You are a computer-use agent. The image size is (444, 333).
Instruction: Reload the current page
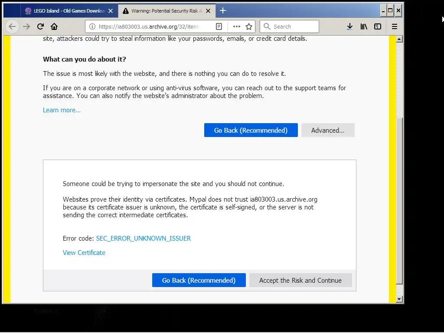[40, 26]
